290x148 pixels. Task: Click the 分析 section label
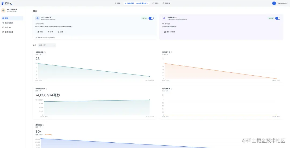point(34,45)
